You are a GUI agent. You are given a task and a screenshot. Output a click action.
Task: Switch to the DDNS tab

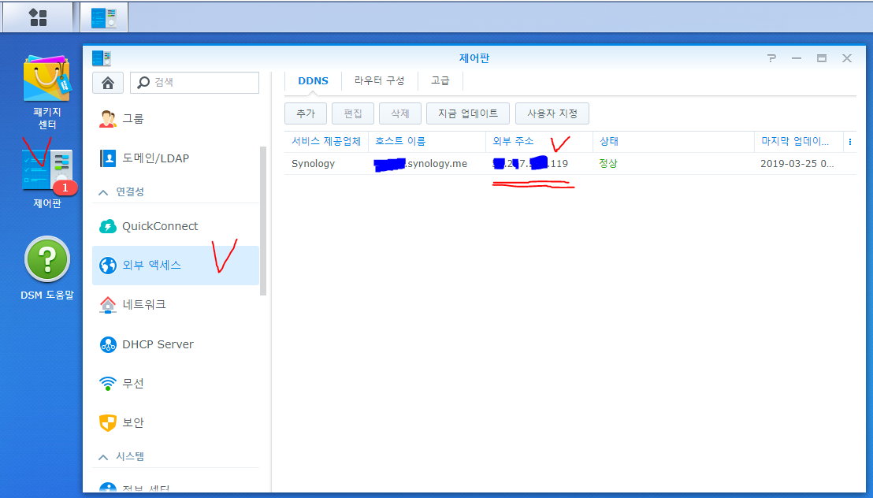313,81
